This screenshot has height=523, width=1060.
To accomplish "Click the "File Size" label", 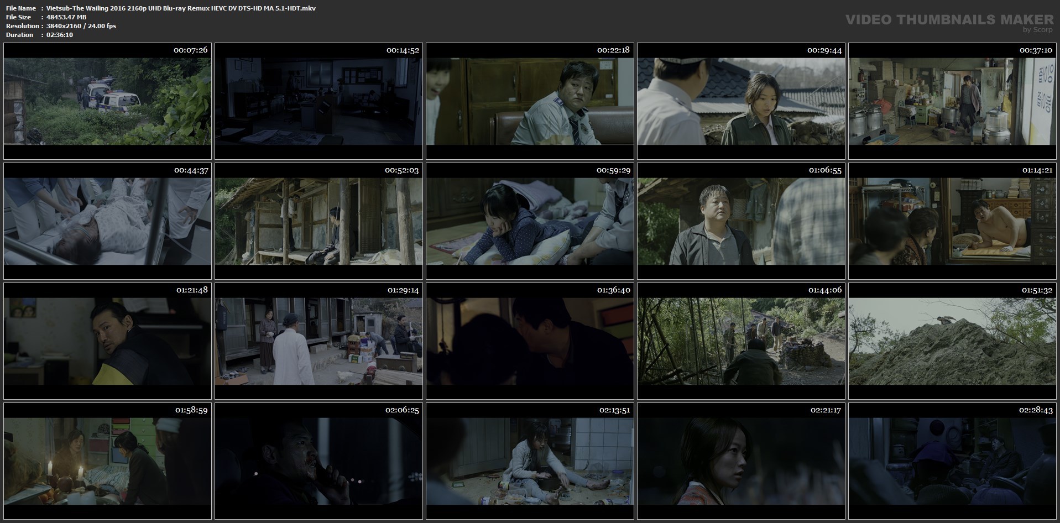I will (18, 17).
